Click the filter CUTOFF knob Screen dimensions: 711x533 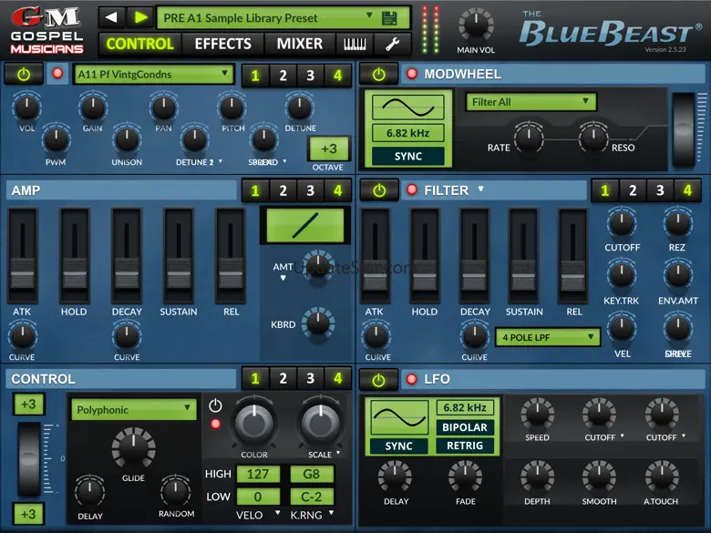[x=622, y=223]
